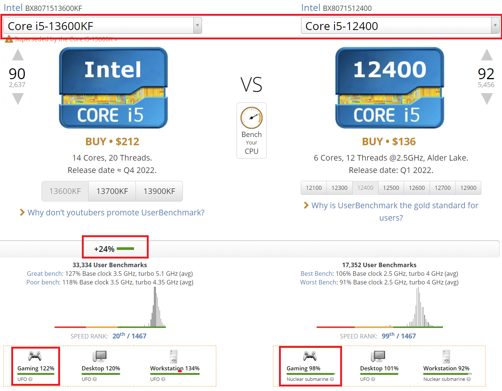Click the 13600KF Workstation tower icon
The image size is (502, 391).
pos(173,356)
